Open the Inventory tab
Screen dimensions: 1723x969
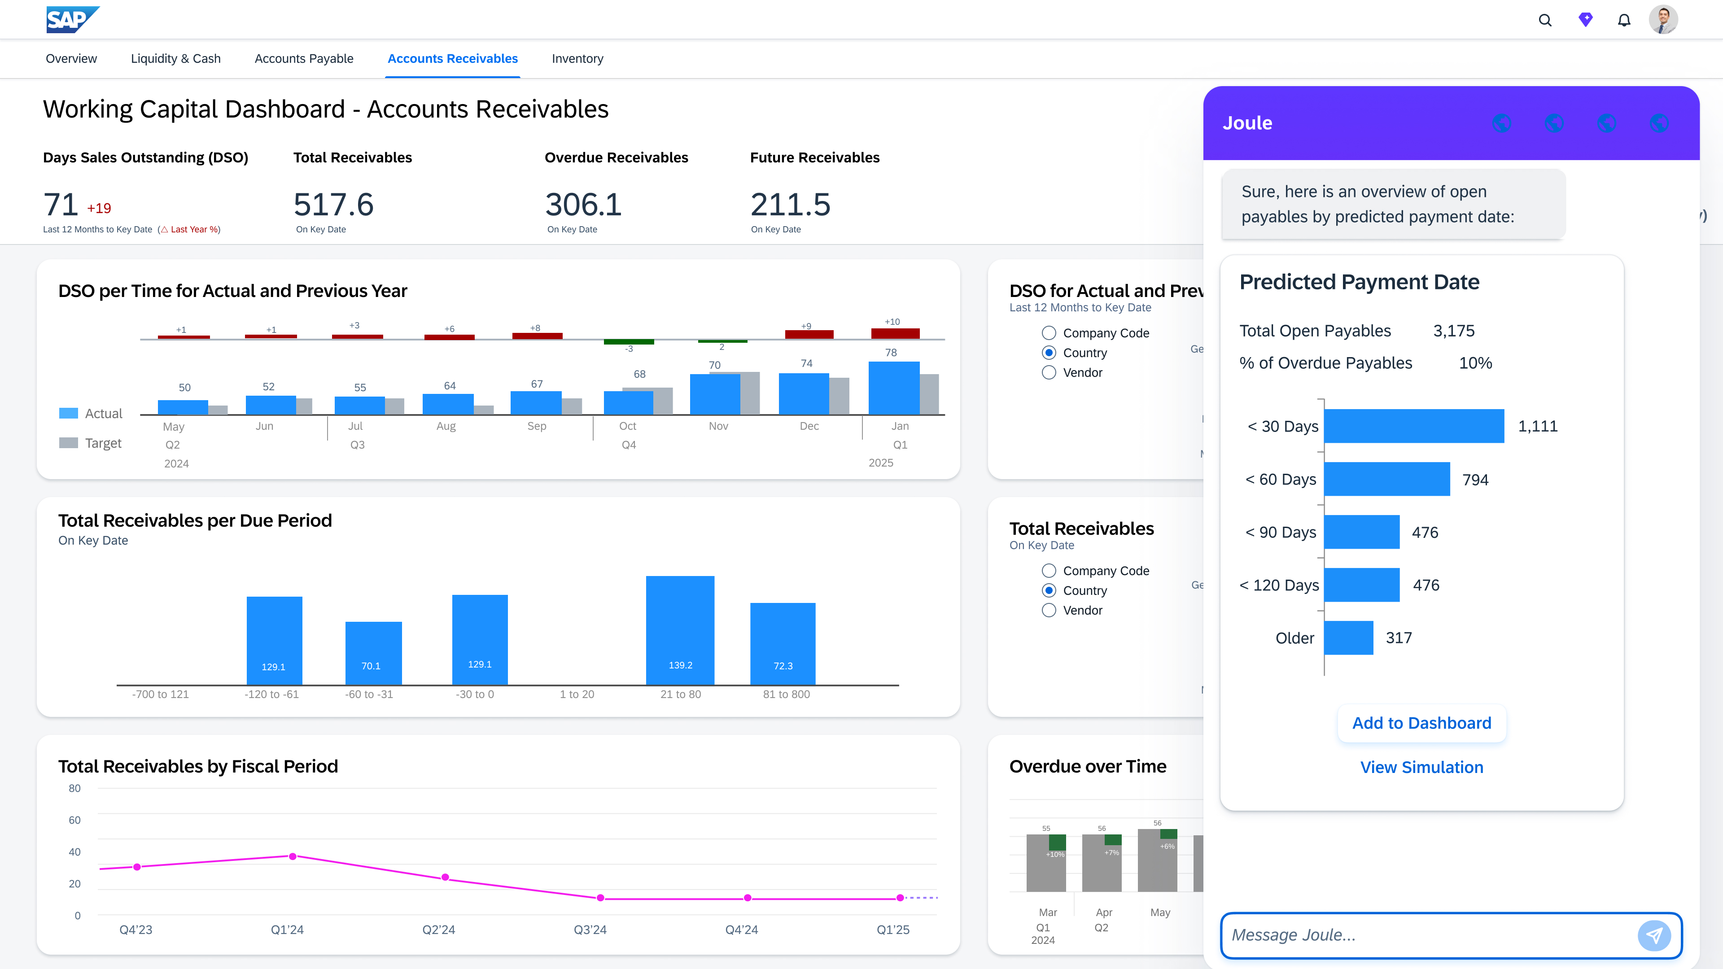pyautogui.click(x=577, y=59)
